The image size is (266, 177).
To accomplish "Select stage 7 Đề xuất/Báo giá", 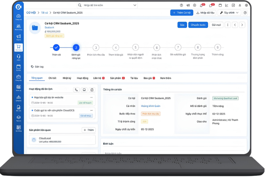I will [x=178, y=47].
